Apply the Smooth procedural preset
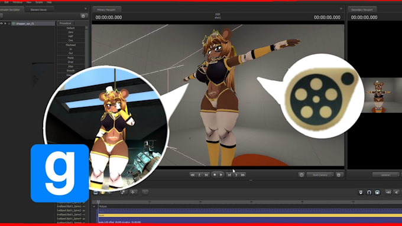The height and width of the screenshot is (226, 402). point(70,71)
